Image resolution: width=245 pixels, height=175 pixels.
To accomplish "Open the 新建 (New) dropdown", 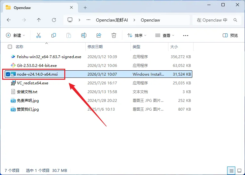I will (15, 35).
